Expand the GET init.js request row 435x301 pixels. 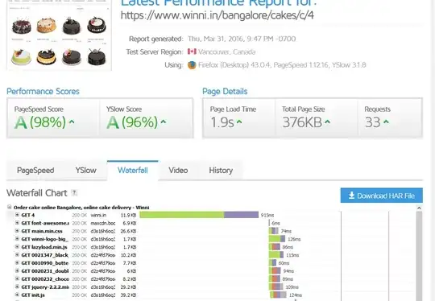click(17, 295)
